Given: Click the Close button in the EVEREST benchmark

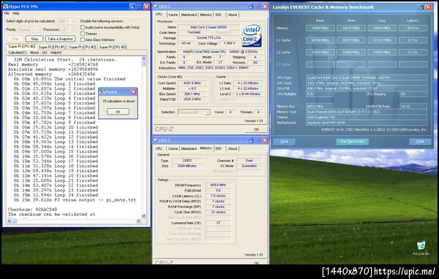Looking at the screenshot, I should click(x=420, y=142).
